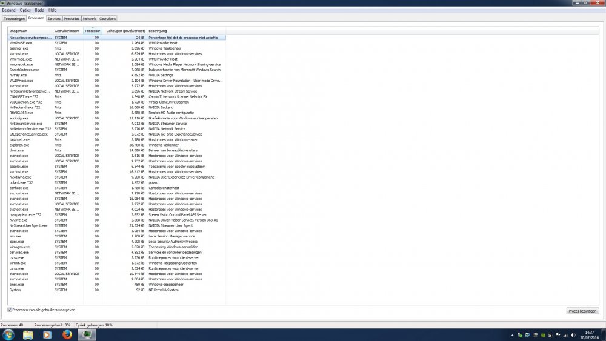Select the Processen tab
The height and width of the screenshot is (341, 606).
tap(36, 18)
